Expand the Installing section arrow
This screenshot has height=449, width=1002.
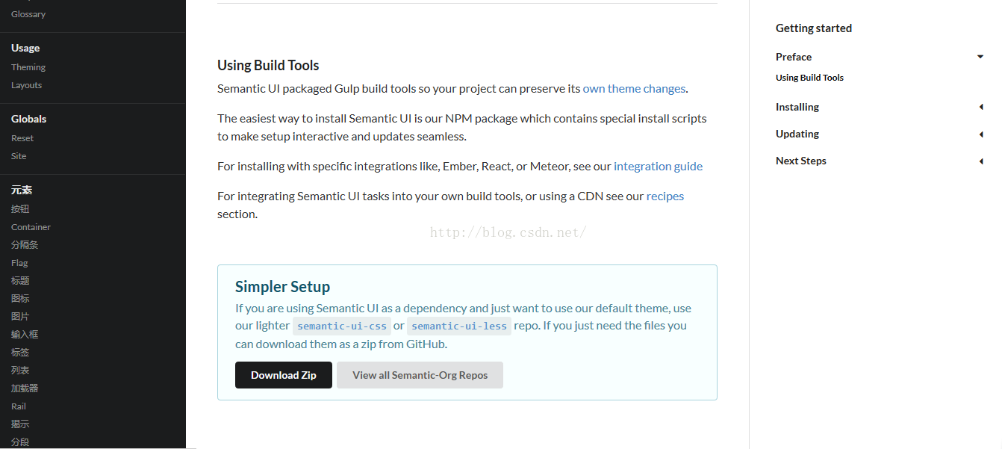click(x=981, y=107)
